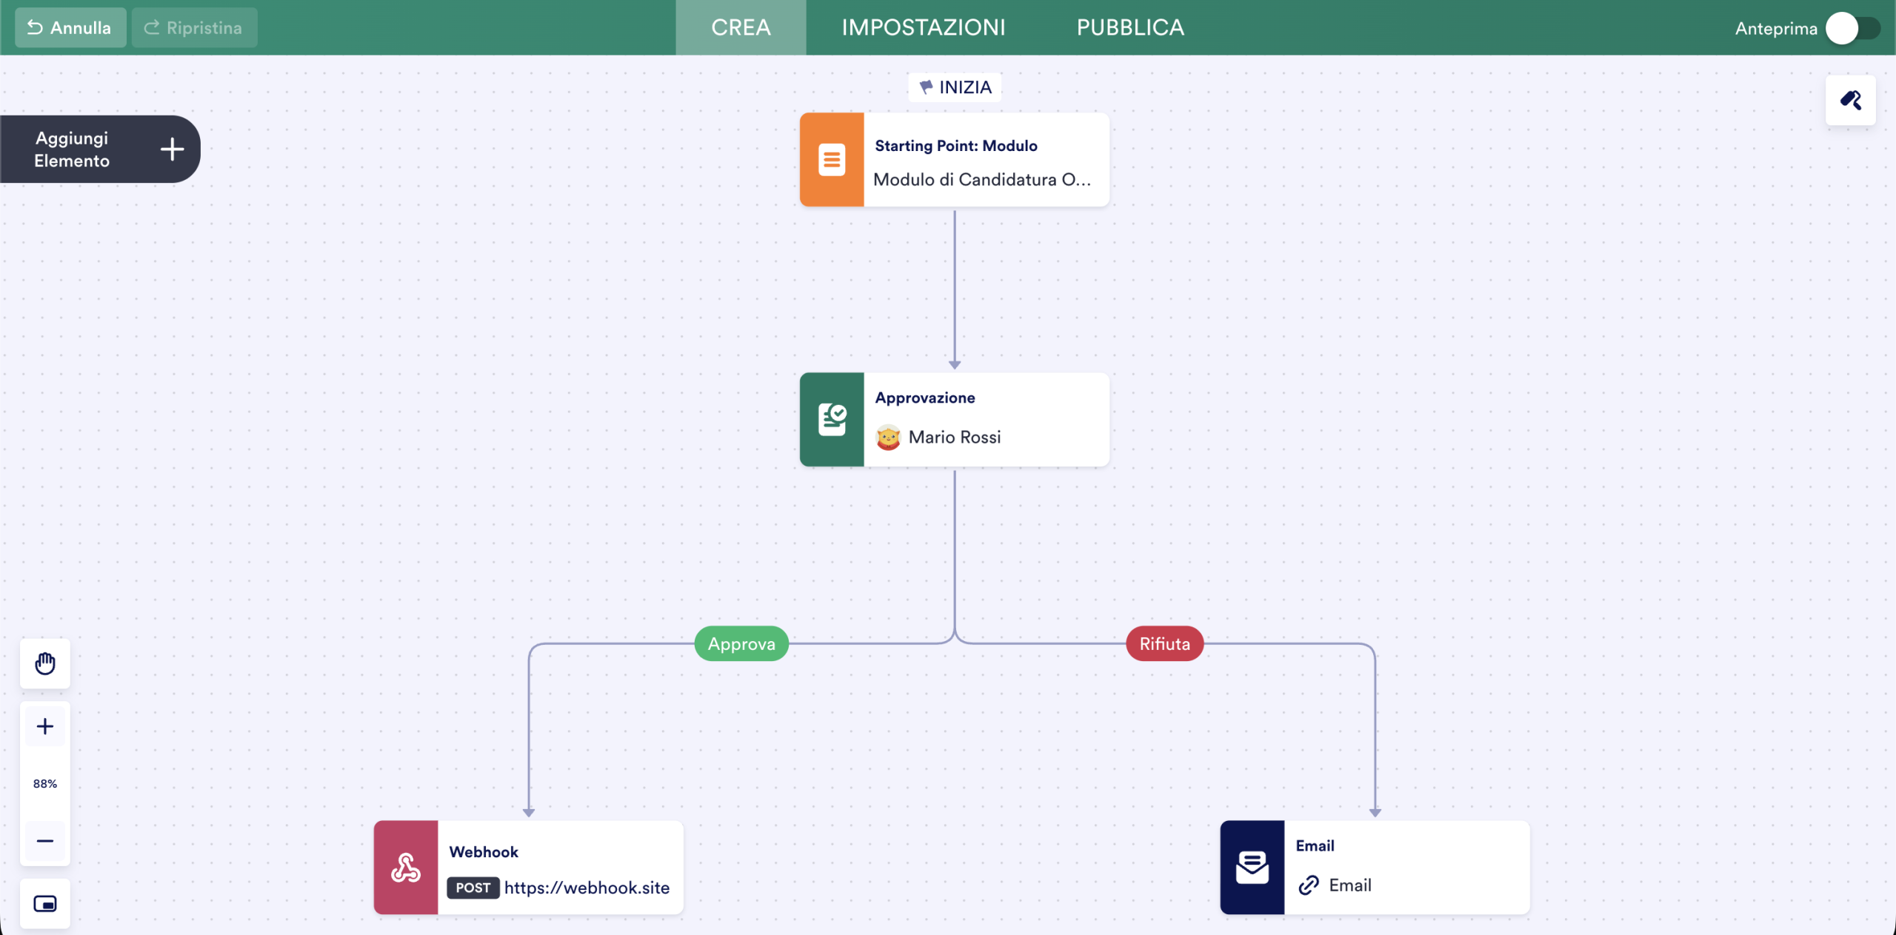
Task: Click the Ripristina redo button
Action: [194, 27]
